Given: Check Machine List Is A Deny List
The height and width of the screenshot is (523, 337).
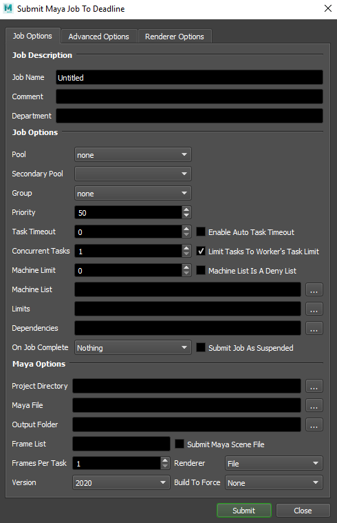Looking at the screenshot, I should click(x=201, y=271).
